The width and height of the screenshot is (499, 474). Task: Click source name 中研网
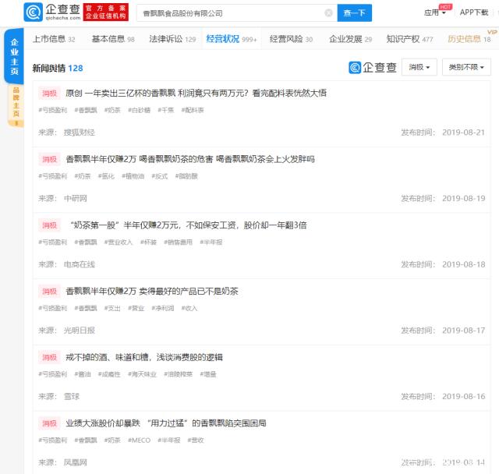pyautogui.click(x=76, y=199)
